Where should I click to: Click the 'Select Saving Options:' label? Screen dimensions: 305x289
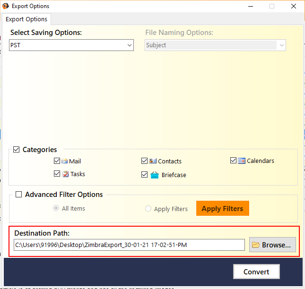pyautogui.click(x=46, y=33)
